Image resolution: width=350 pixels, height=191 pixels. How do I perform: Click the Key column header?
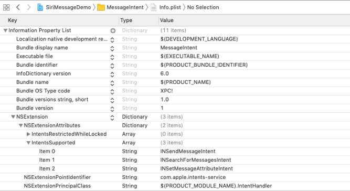[x=13, y=20]
